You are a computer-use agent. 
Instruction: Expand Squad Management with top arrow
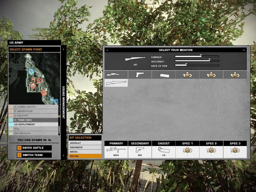coord(64,49)
